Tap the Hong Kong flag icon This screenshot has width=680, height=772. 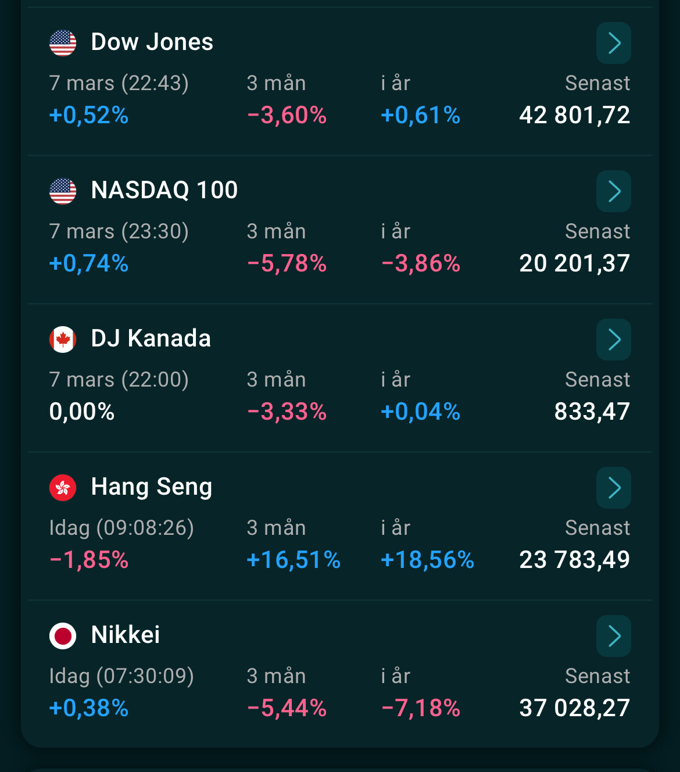pos(63,488)
